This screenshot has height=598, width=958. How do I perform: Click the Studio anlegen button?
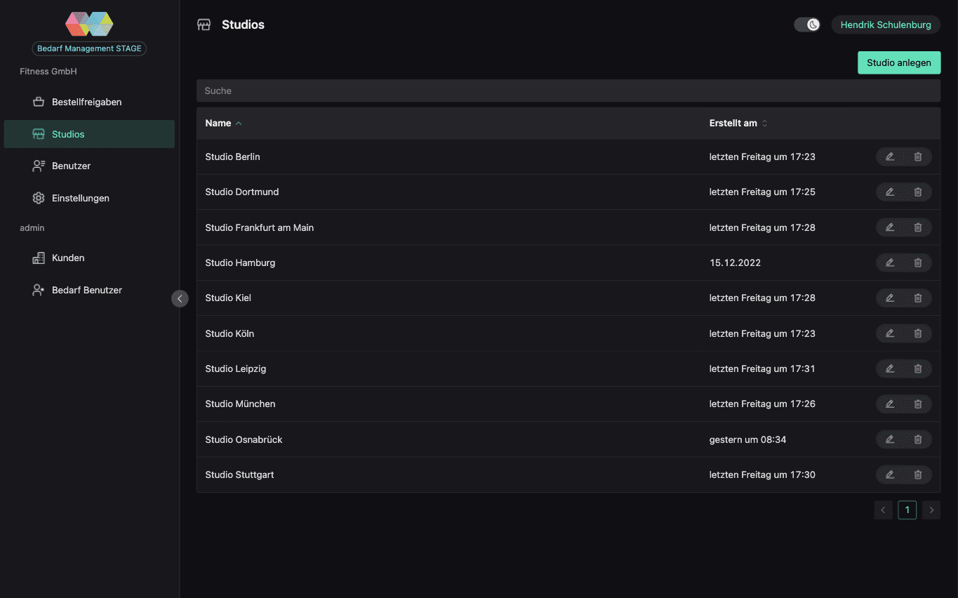click(899, 62)
